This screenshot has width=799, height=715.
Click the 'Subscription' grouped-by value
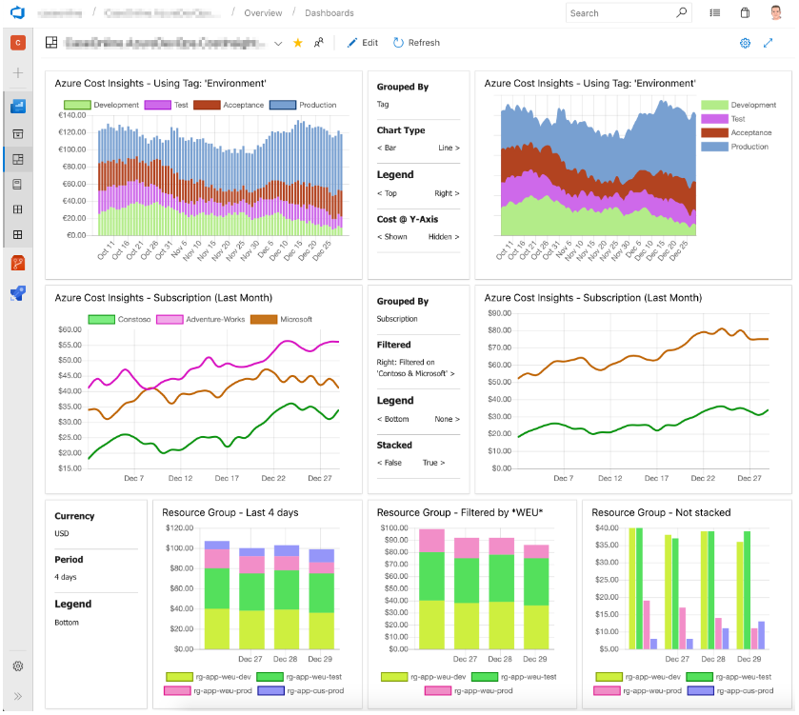click(397, 319)
